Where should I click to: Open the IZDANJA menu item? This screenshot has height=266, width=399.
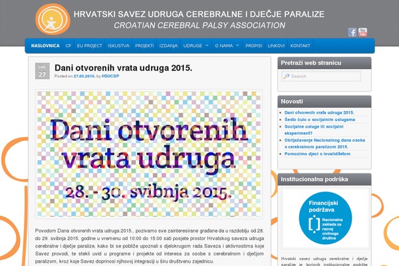tap(168, 46)
